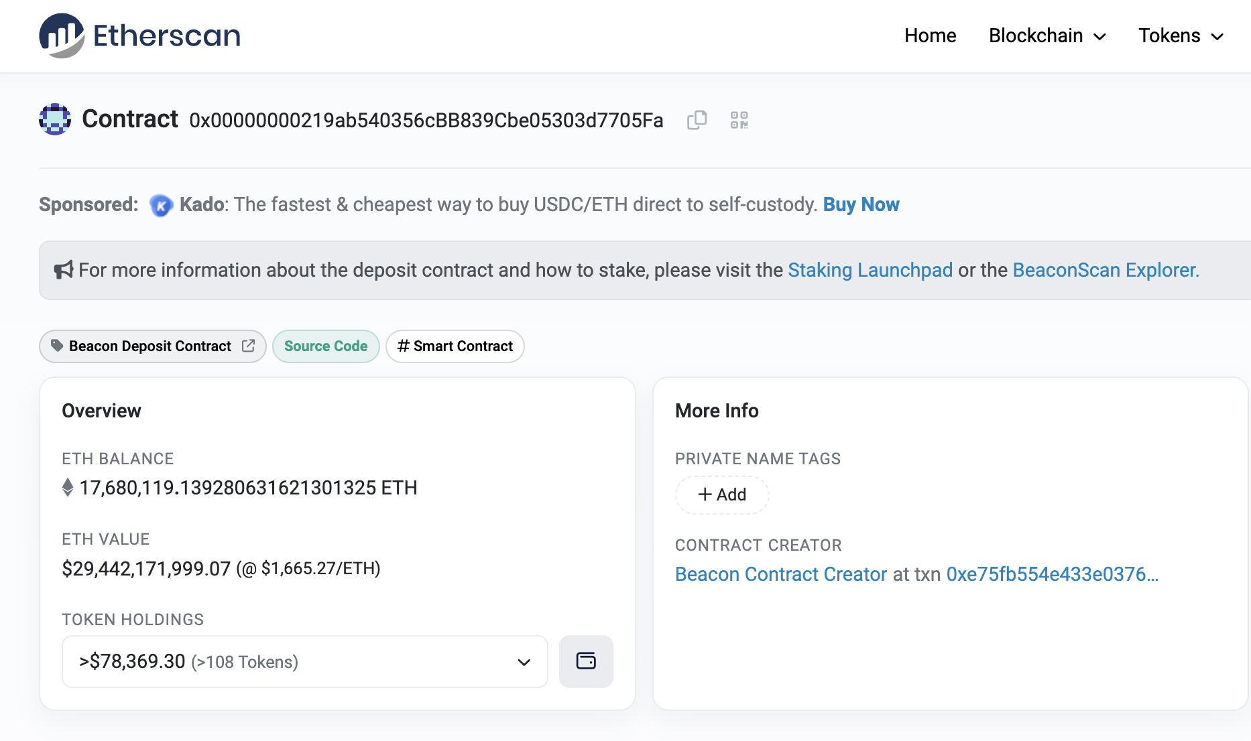The height and width of the screenshot is (741, 1251).
Task: Click the More Info heading
Action: [717, 411]
